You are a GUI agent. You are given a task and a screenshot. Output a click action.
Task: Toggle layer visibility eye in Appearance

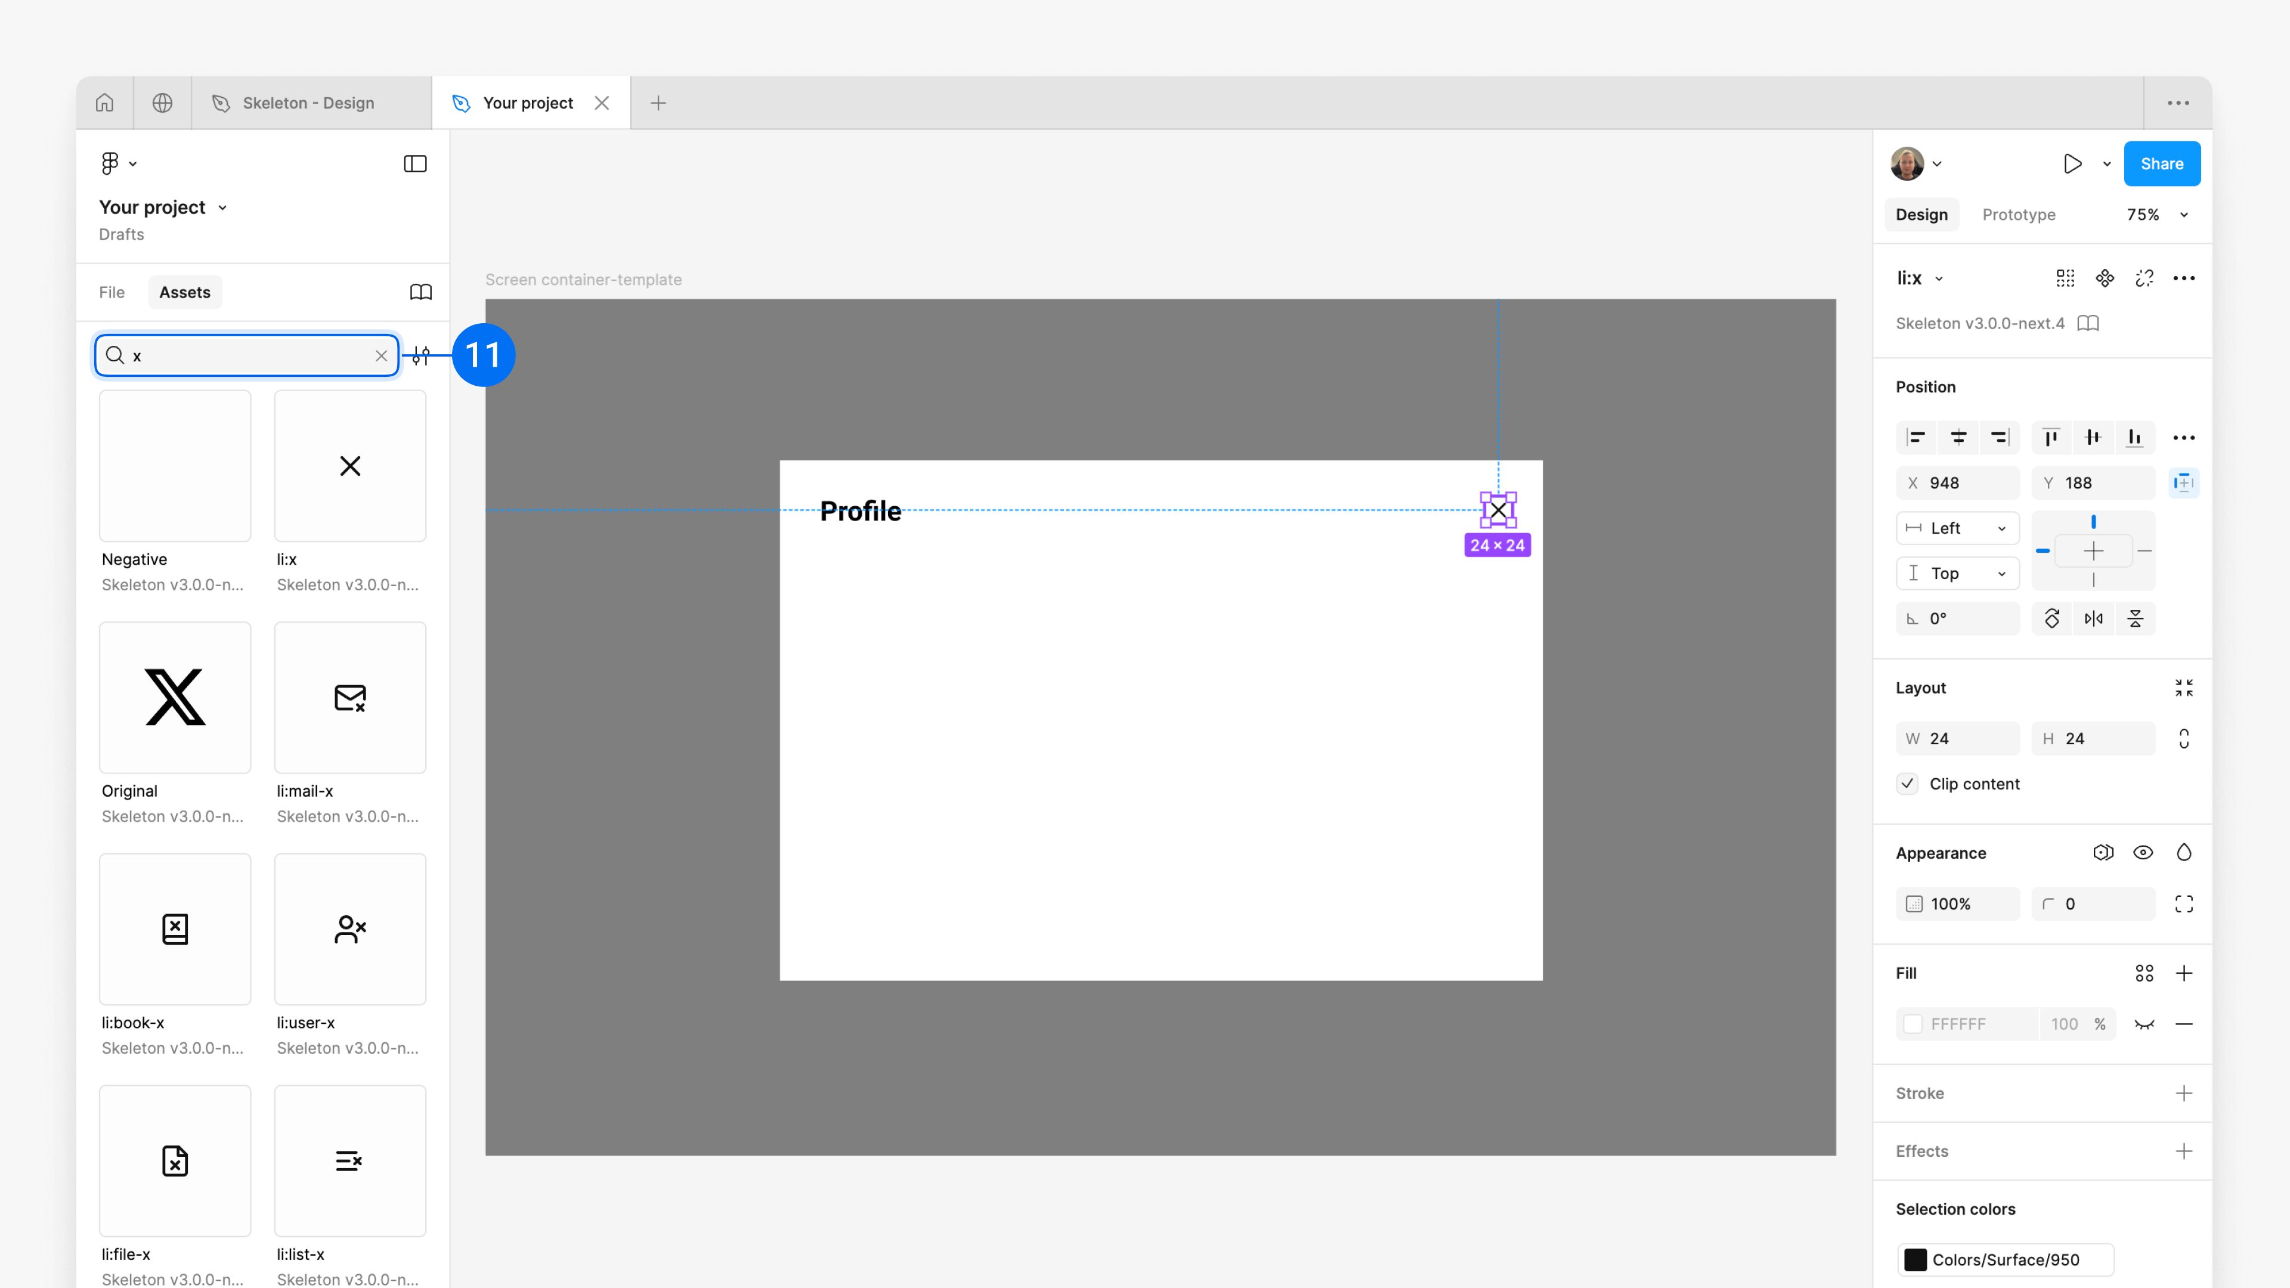point(2143,853)
